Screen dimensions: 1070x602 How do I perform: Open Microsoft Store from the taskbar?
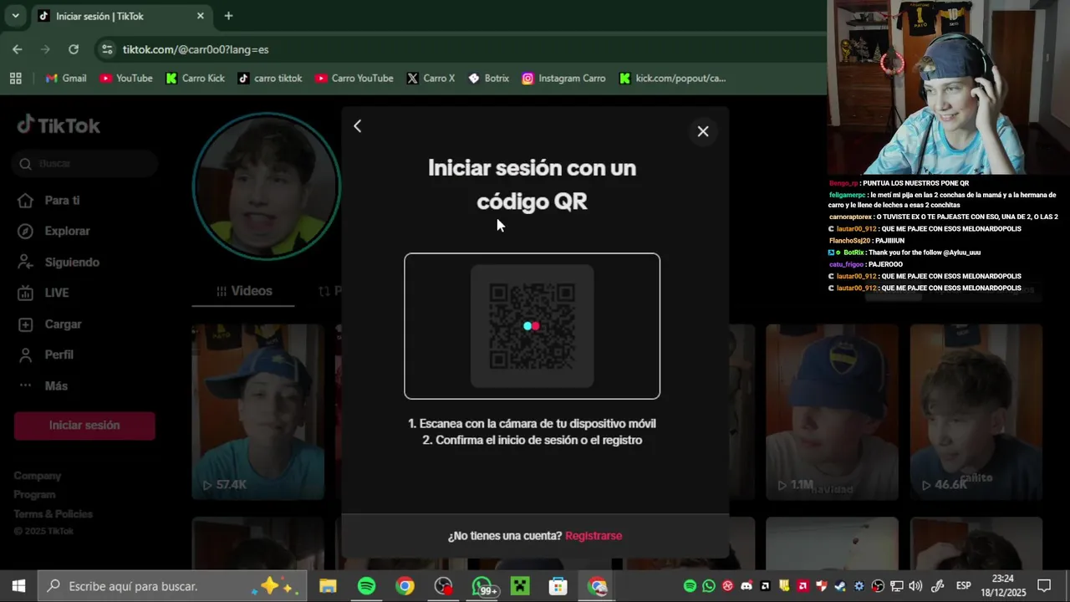click(558, 586)
